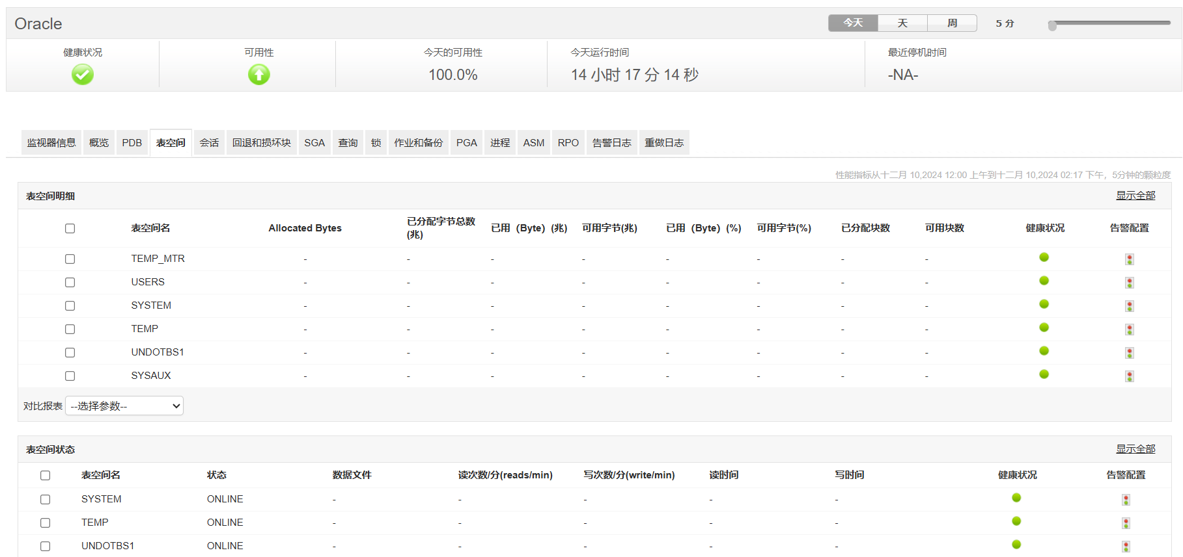Click health status dot for USERS

coord(1044,281)
